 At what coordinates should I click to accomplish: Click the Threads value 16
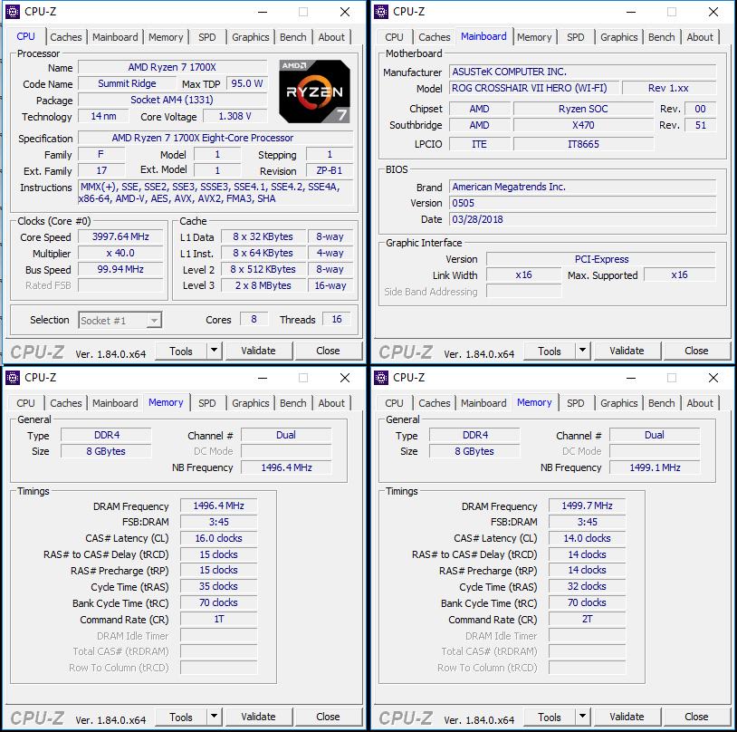pyautogui.click(x=337, y=320)
